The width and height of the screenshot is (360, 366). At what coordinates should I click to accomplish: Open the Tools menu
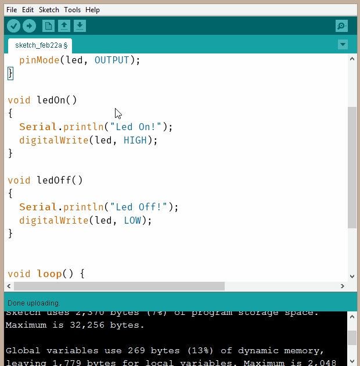point(73,10)
